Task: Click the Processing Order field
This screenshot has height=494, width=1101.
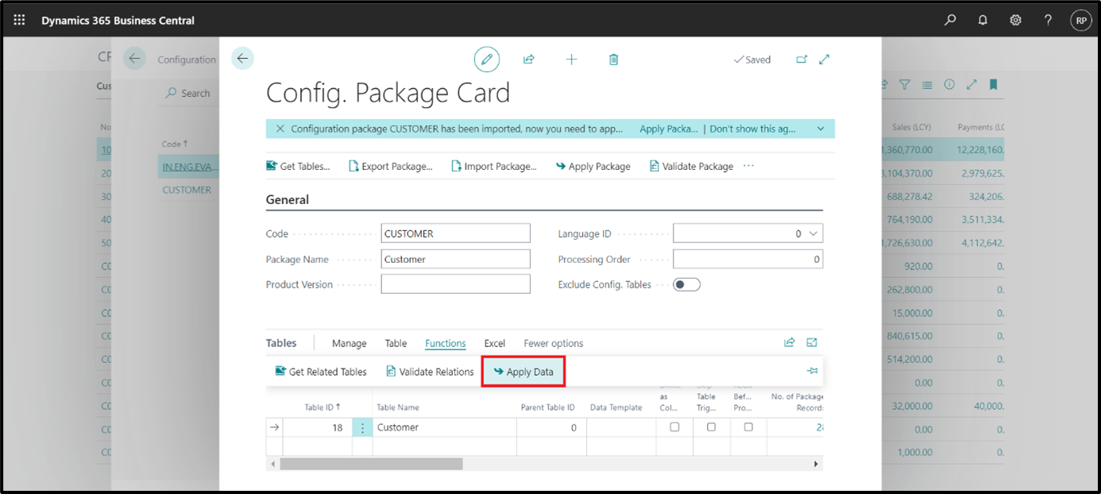Action: click(748, 259)
